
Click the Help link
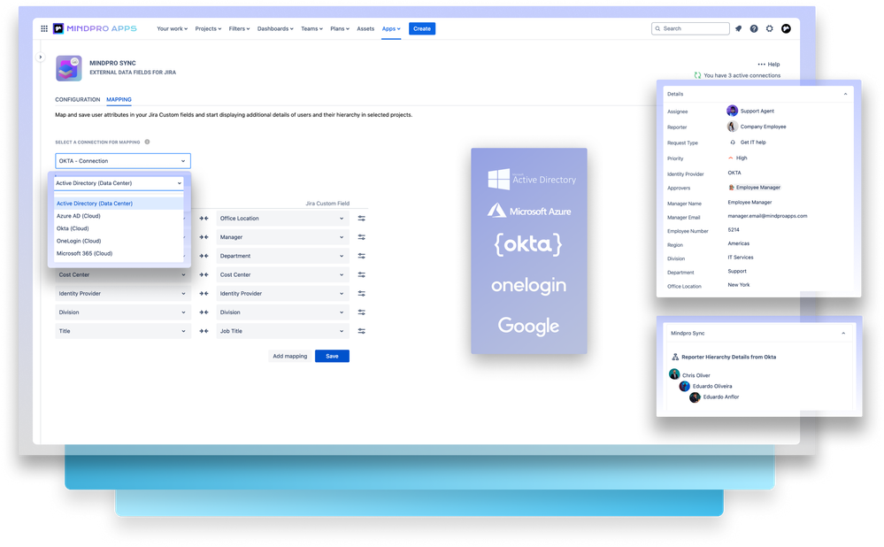coord(773,65)
